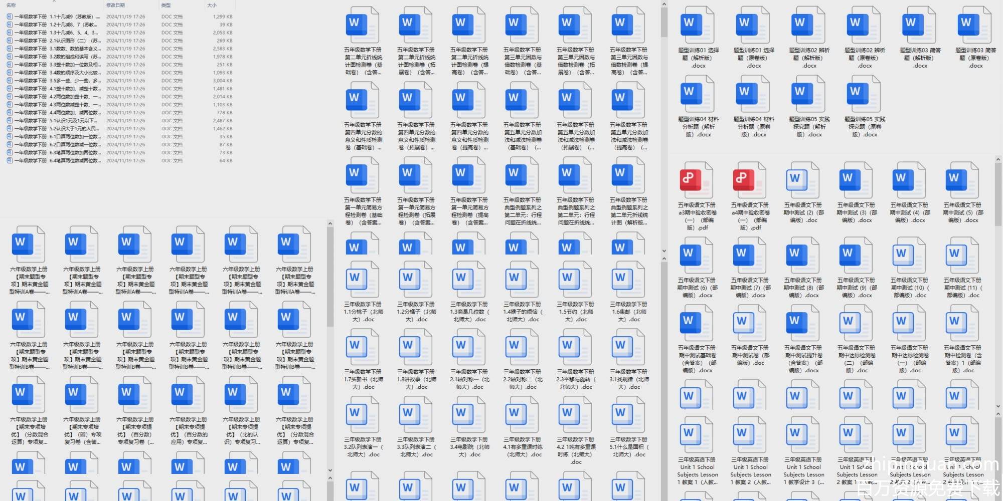Click the file name Unit 1 School Subjects Lesson 1 教学设计 3

point(802,471)
